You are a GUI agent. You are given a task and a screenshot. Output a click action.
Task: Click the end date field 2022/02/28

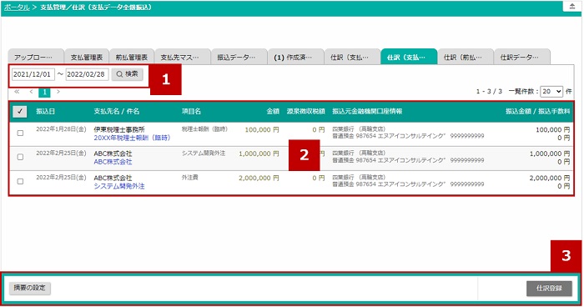pos(87,74)
